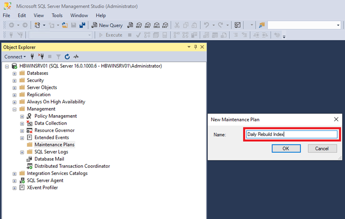Open a new MDX query
This screenshot has height=219, width=345.
(x=139, y=25)
